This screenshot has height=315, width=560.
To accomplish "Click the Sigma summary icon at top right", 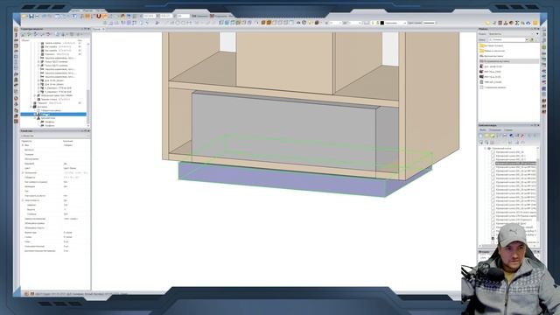I will (517, 23).
